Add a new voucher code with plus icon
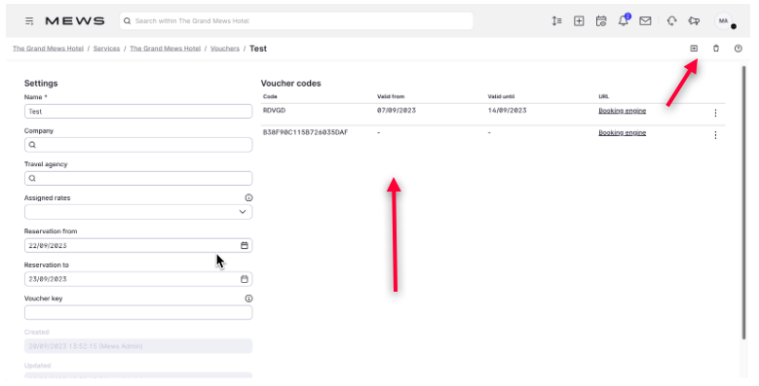 [694, 49]
